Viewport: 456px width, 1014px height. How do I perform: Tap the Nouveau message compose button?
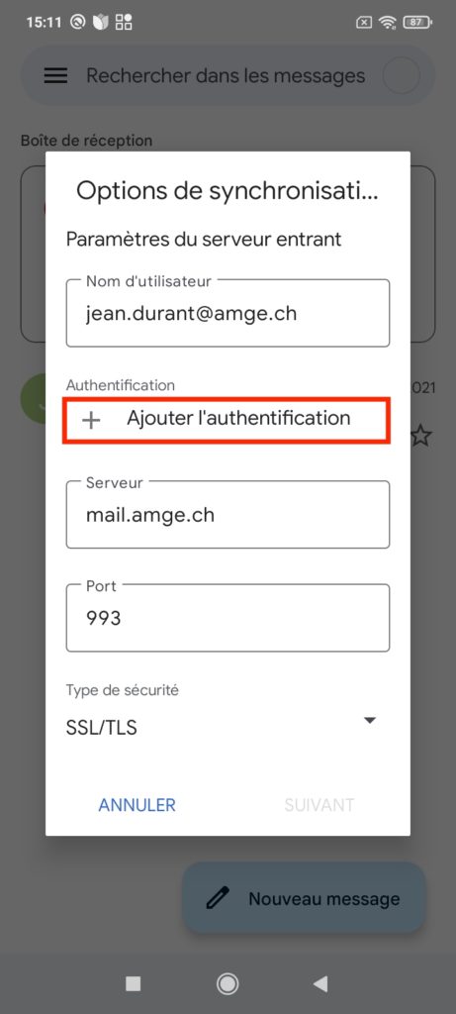tap(304, 898)
